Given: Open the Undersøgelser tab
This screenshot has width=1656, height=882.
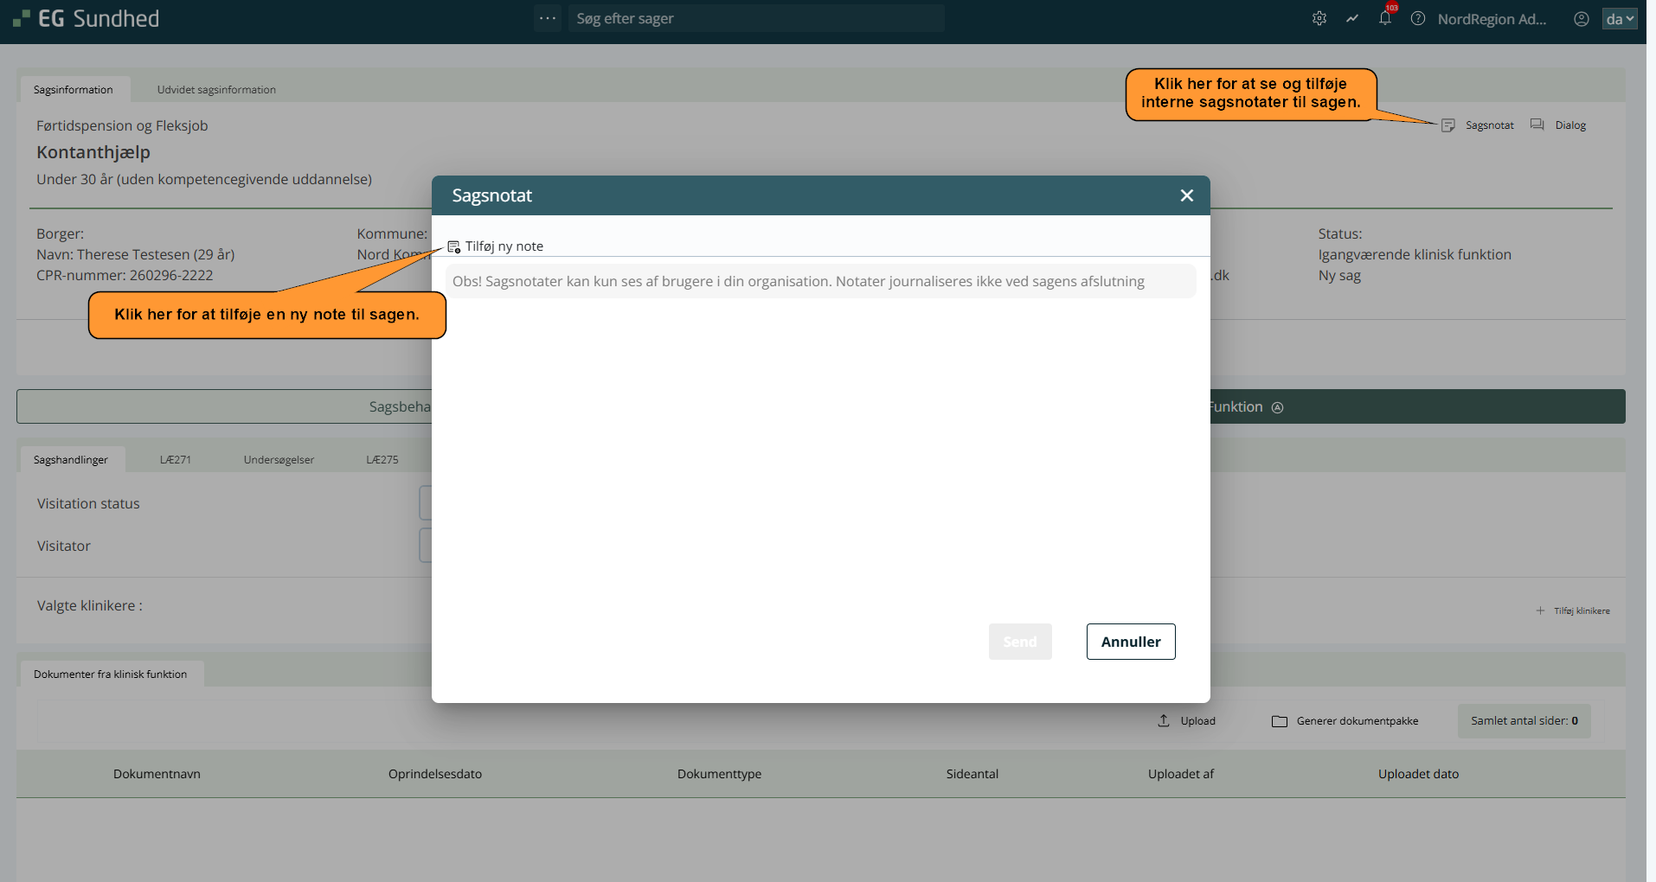Looking at the screenshot, I should 279,460.
